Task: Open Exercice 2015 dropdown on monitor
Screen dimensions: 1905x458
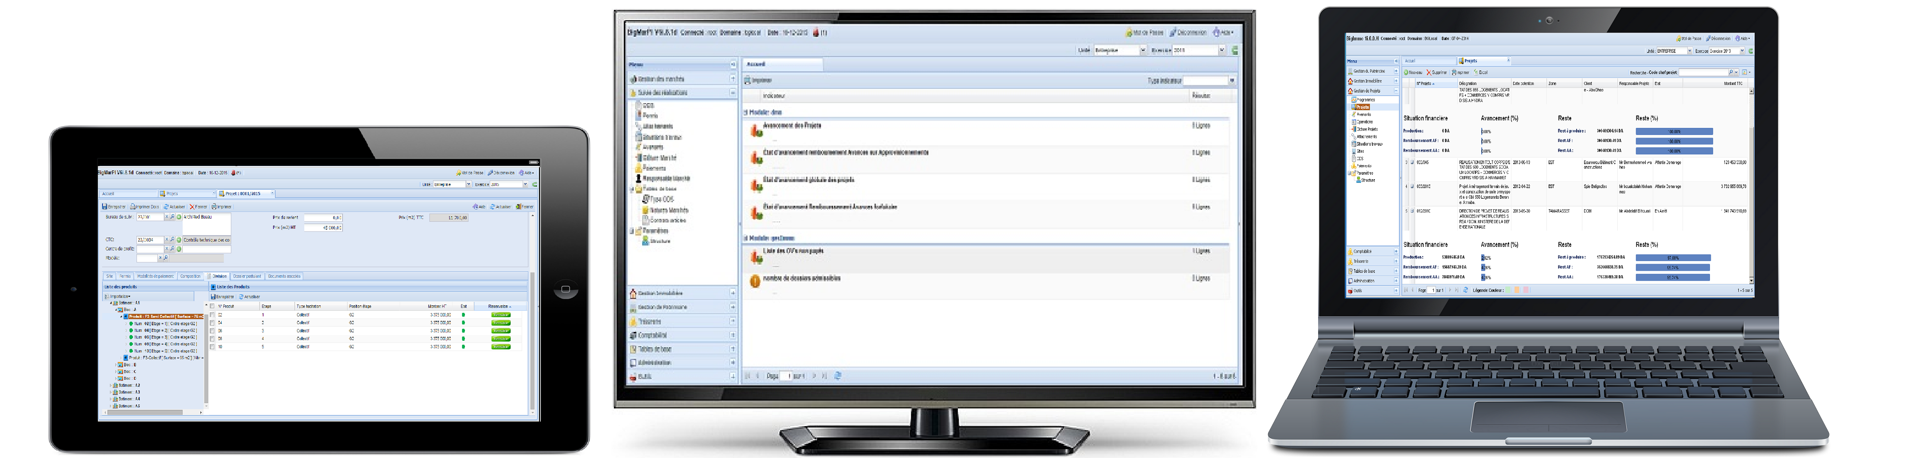Action: [x=1222, y=50]
